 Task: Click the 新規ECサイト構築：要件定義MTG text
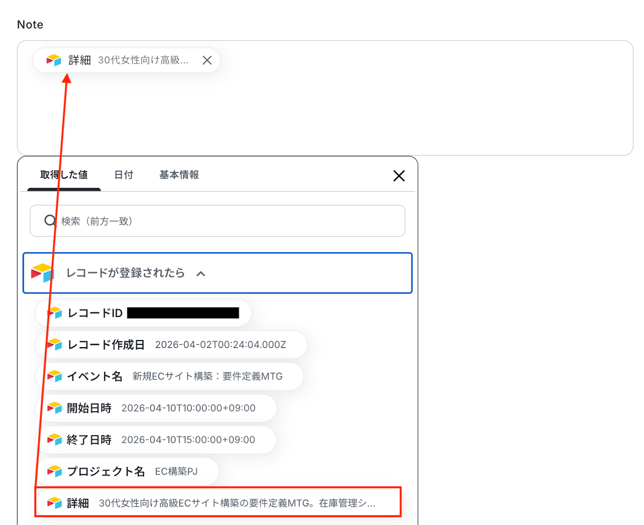click(208, 377)
